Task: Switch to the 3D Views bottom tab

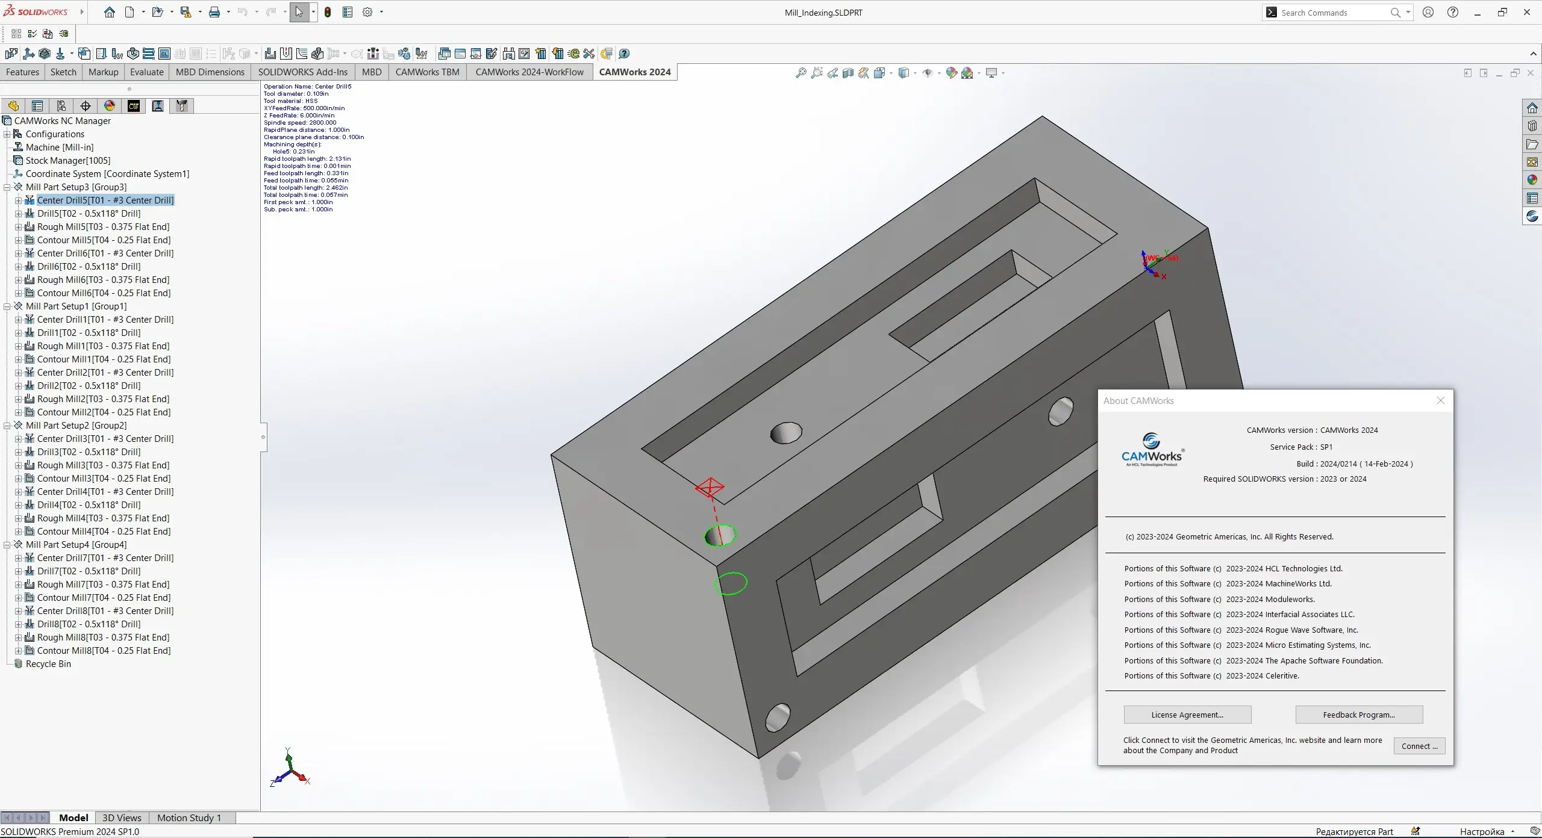Action: 122,818
